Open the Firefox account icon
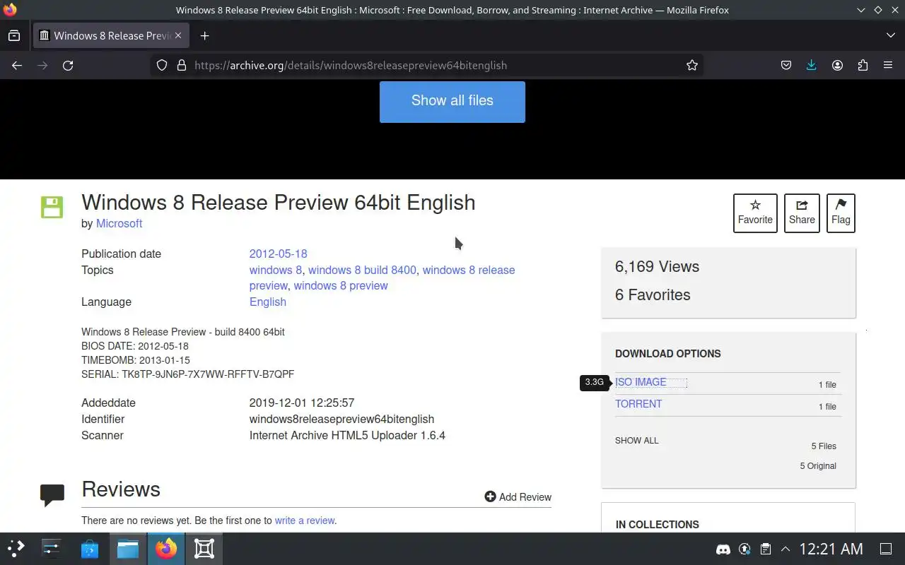905x565 pixels. [837, 65]
